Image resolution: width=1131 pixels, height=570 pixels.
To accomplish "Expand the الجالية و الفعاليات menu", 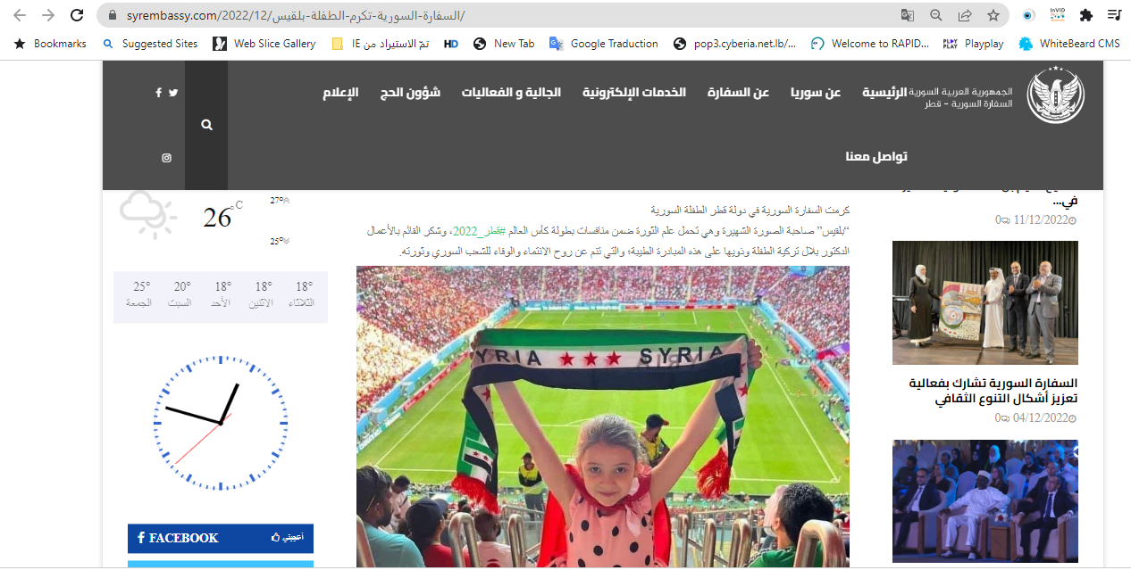I will coord(511,93).
